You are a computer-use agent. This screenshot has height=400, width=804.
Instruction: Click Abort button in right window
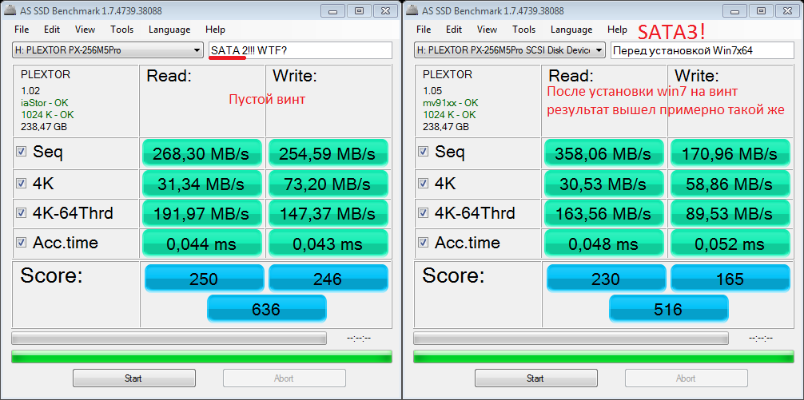[x=686, y=378]
